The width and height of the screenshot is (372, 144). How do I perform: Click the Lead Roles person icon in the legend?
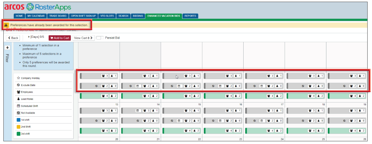(18, 99)
